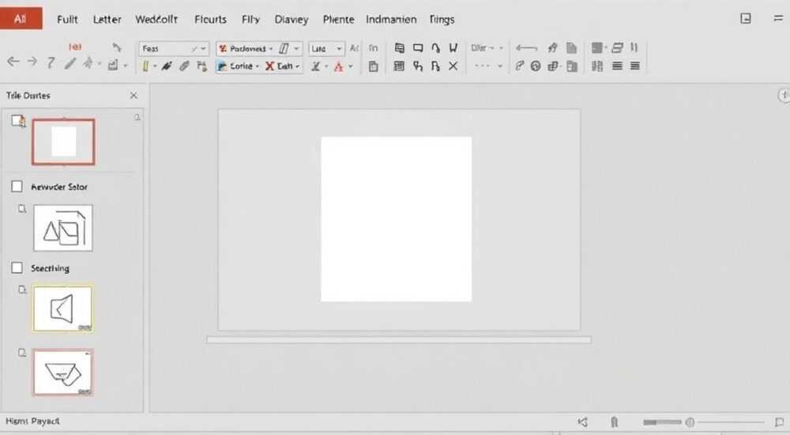This screenshot has height=435, width=790.
Task: Click the forward arrow in the toolbar
Action: pos(32,62)
